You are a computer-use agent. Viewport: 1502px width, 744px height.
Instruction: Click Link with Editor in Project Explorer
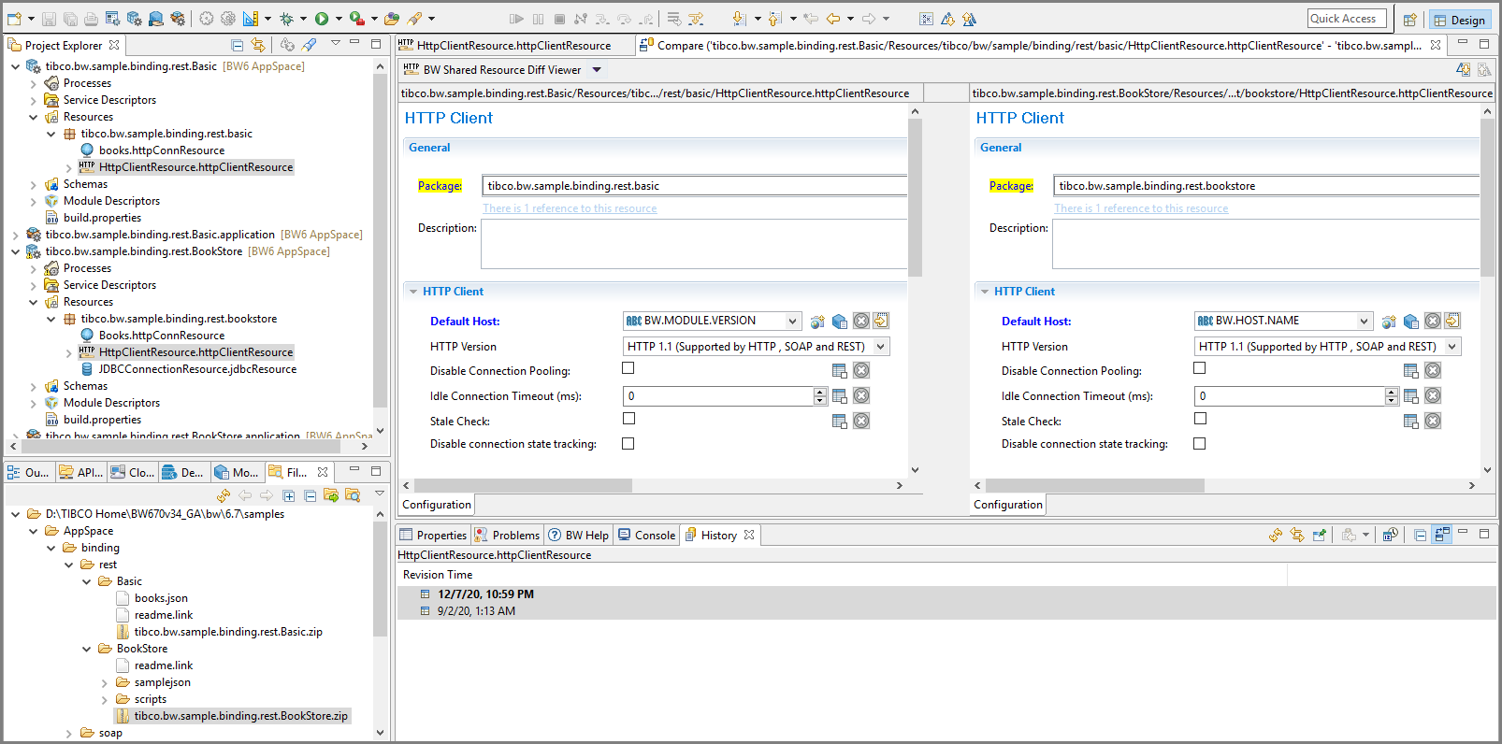pos(258,45)
